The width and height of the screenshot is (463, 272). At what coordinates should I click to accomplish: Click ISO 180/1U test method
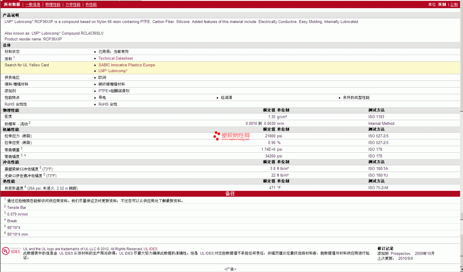coord(378,175)
